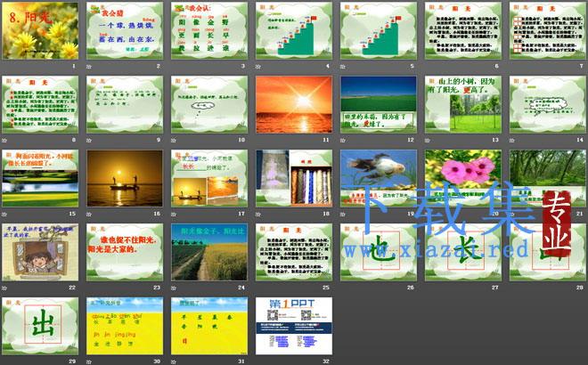The height and width of the screenshot is (365, 588).
Task: Click slide number label '25'
Action: (x=326, y=288)
